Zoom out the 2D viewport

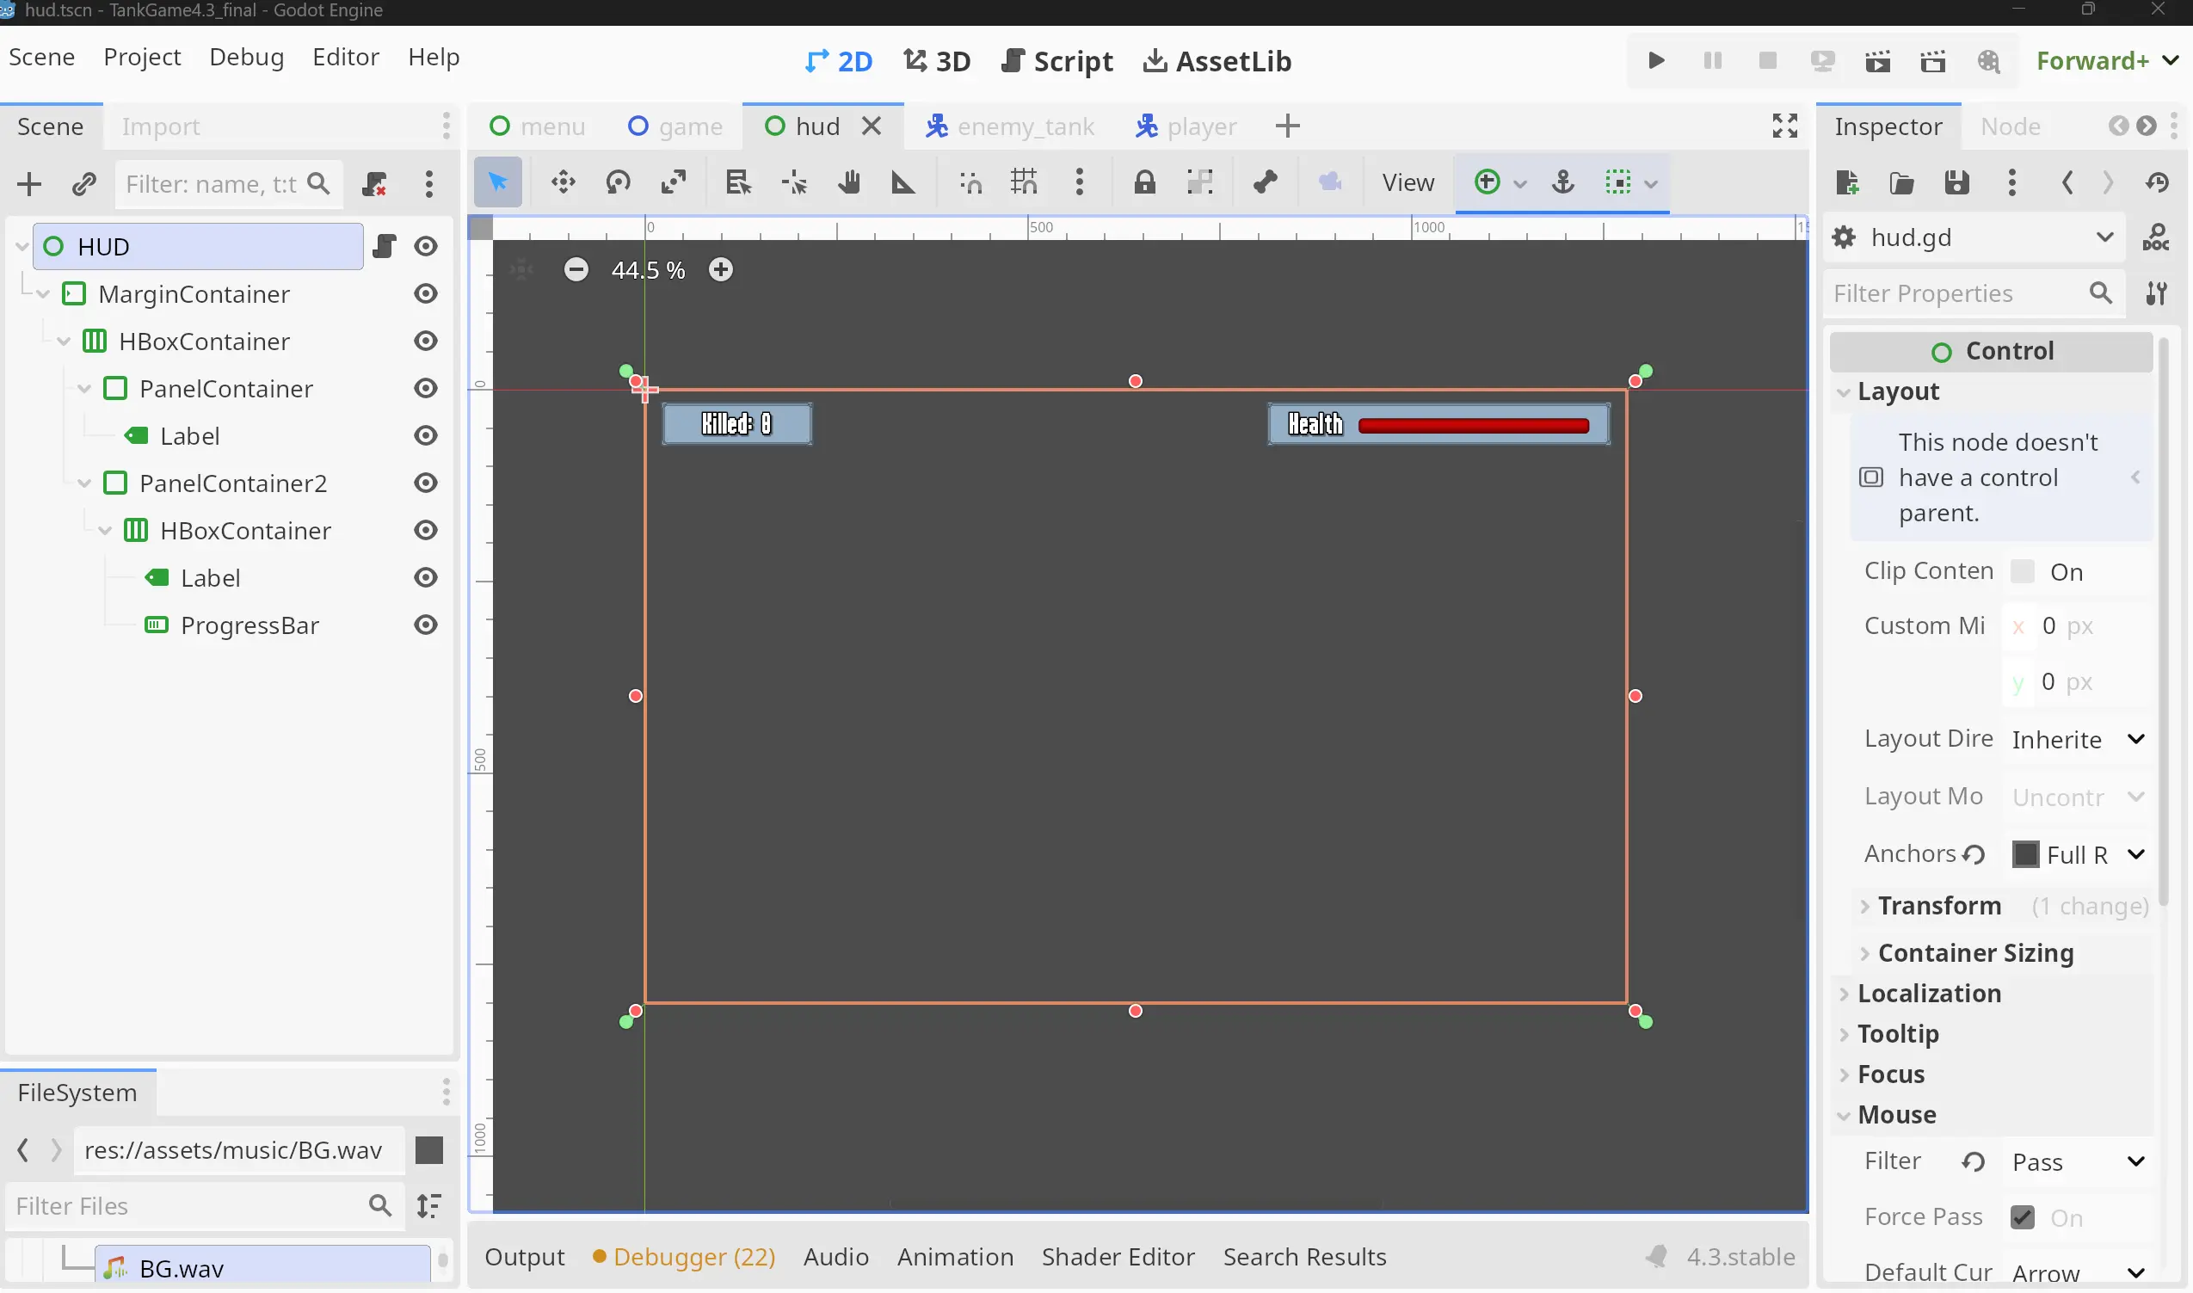click(576, 269)
